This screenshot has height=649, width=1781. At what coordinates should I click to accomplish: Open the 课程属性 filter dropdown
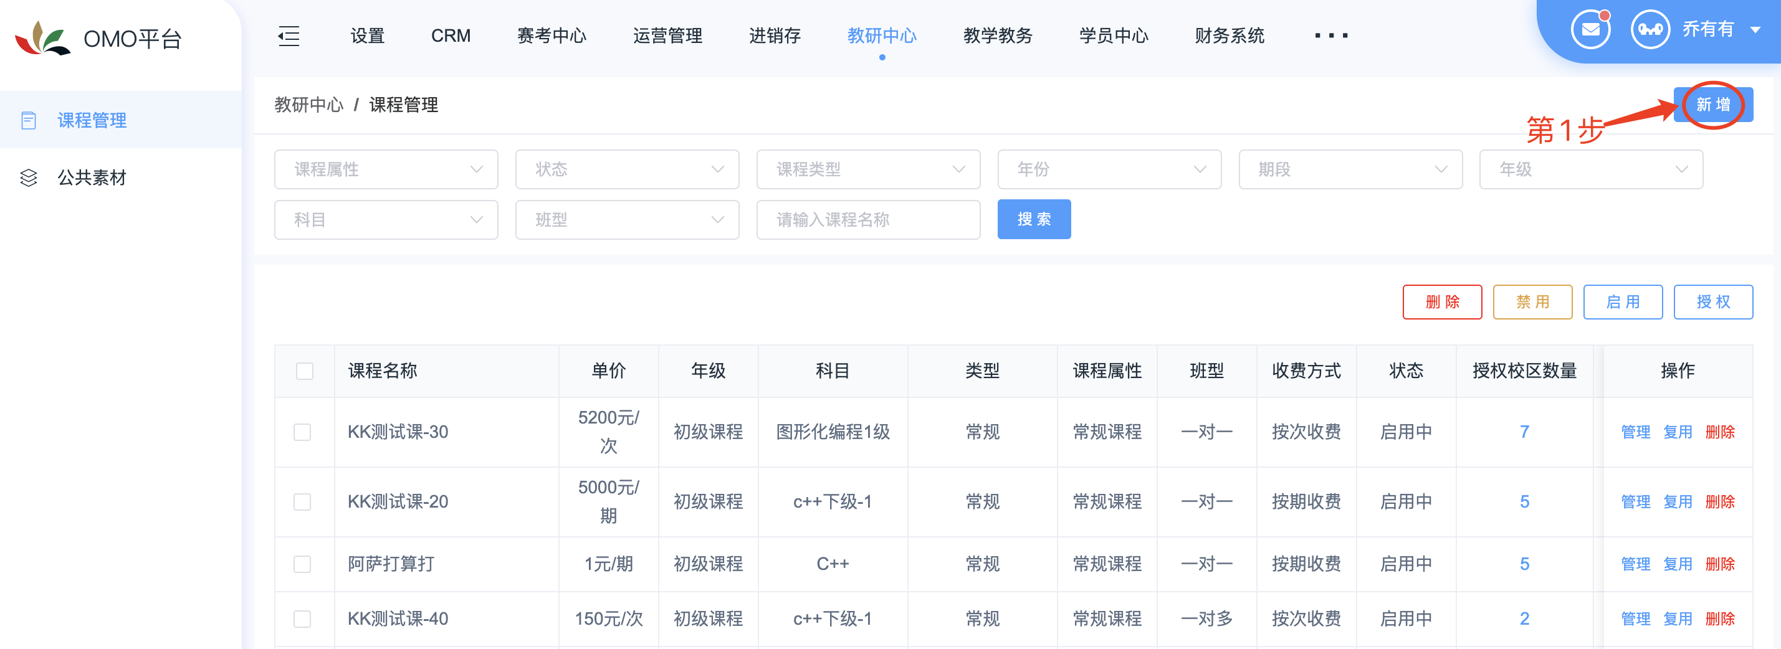point(386,169)
